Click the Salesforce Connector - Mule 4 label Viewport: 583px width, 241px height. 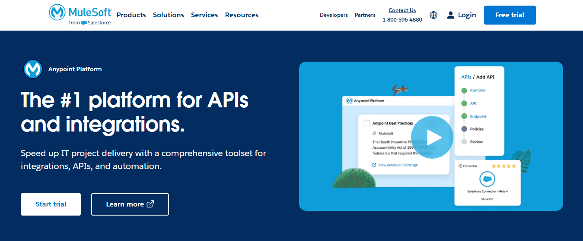pos(487,191)
